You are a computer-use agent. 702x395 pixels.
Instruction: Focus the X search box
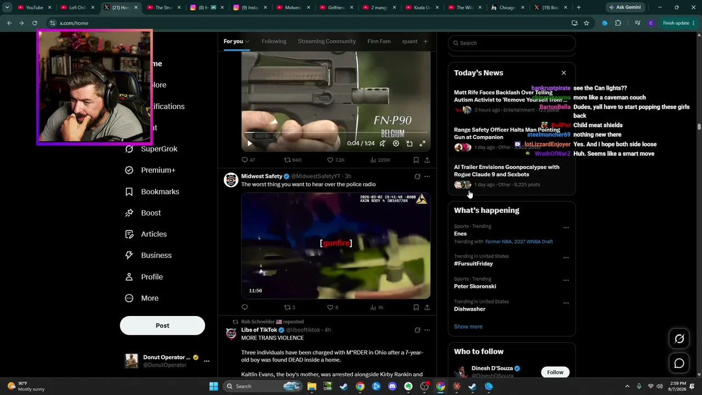(x=512, y=43)
